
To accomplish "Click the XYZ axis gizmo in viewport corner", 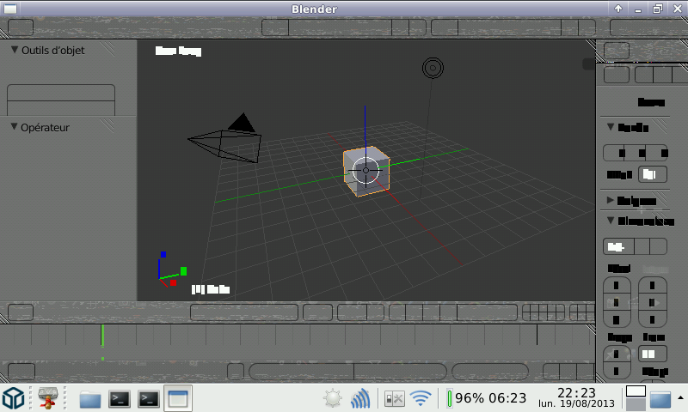I will tap(170, 270).
